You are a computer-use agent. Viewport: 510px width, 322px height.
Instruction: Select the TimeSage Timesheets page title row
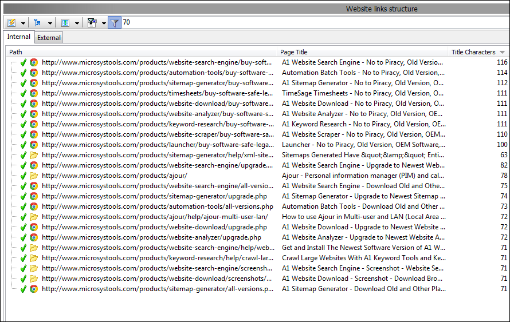[362, 93]
